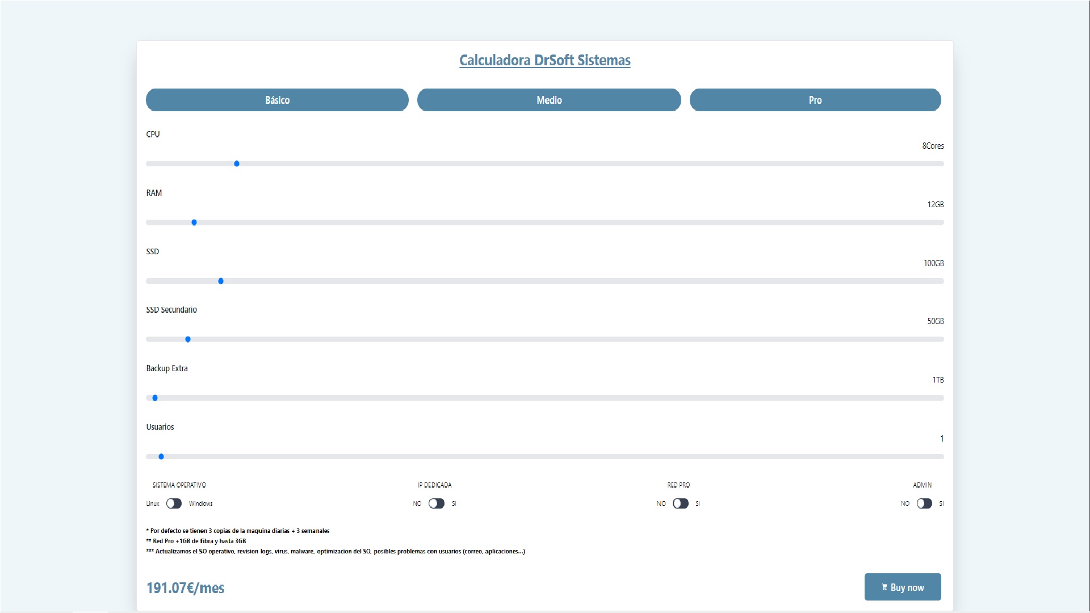Viewport: 1090px width, 613px height.
Task: Click the 191.07€/mes price text
Action: 186,588
